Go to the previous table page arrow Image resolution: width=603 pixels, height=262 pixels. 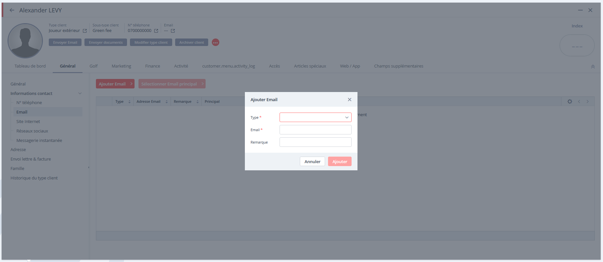click(x=579, y=101)
